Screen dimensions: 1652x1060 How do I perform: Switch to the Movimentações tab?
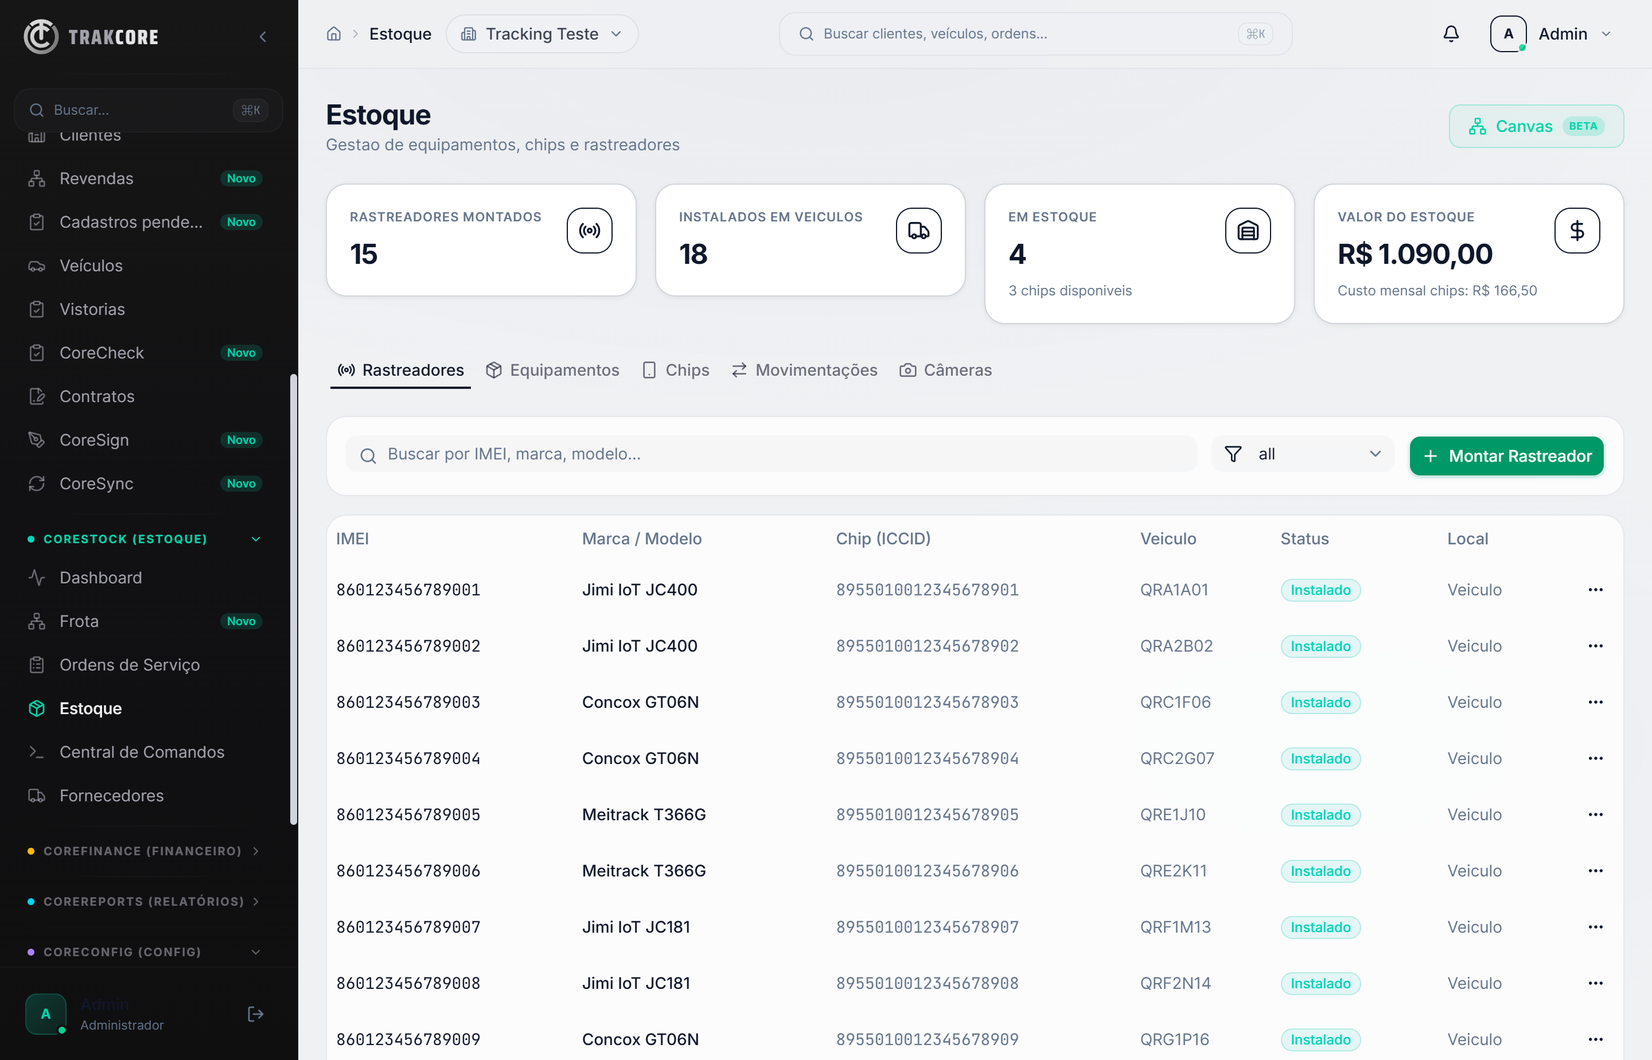pos(804,371)
